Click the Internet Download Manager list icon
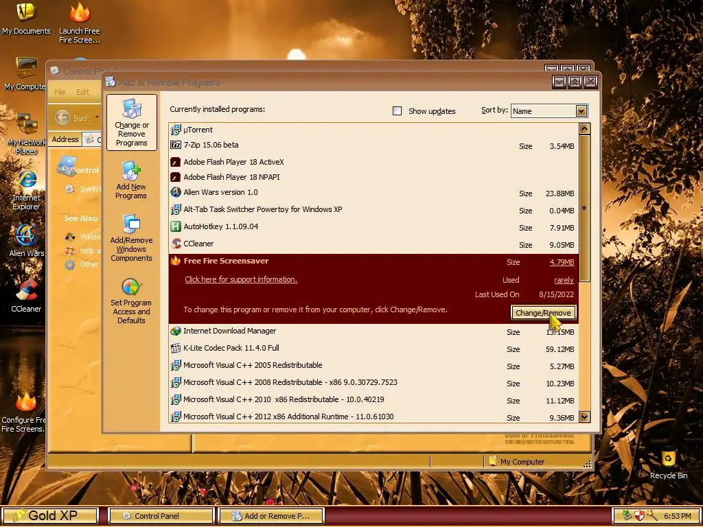 (175, 331)
